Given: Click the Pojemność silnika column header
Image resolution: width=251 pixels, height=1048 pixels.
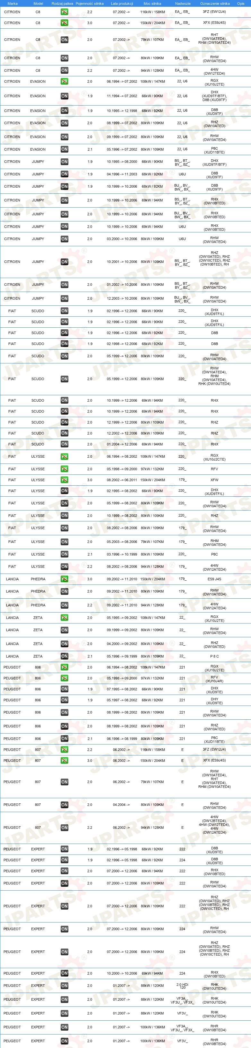Looking at the screenshot, I should [90, 3].
